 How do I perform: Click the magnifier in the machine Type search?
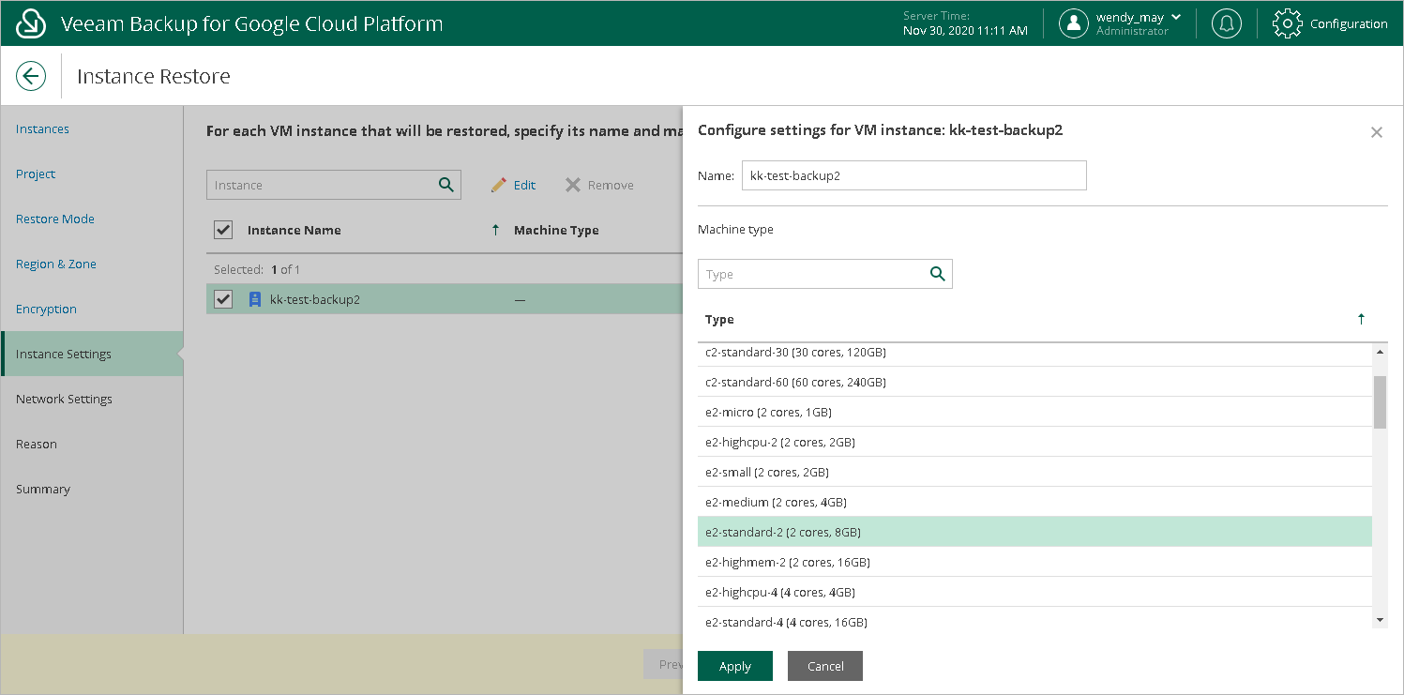pyautogui.click(x=937, y=273)
